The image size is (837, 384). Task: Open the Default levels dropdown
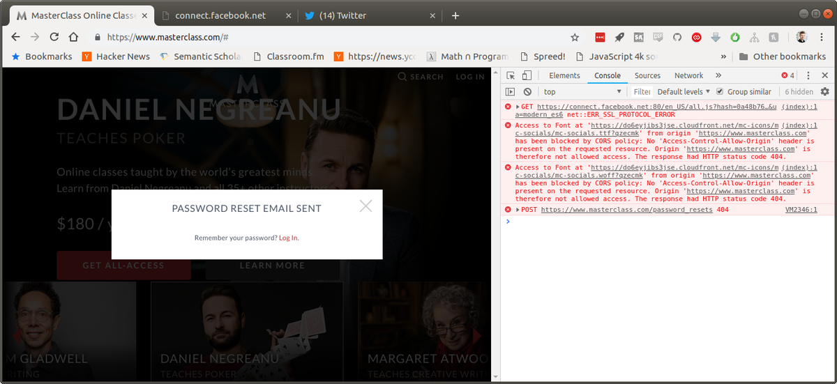(684, 91)
